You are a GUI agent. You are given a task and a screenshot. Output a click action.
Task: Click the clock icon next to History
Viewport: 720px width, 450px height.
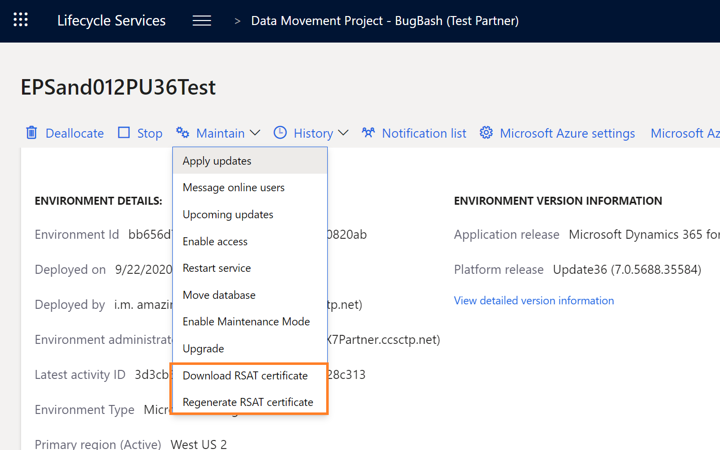pyautogui.click(x=280, y=133)
